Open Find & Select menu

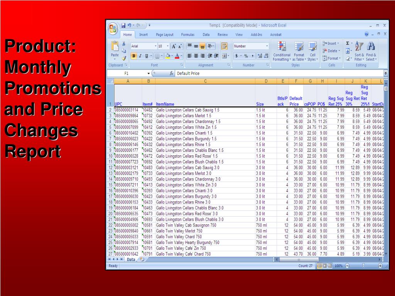(x=371, y=51)
